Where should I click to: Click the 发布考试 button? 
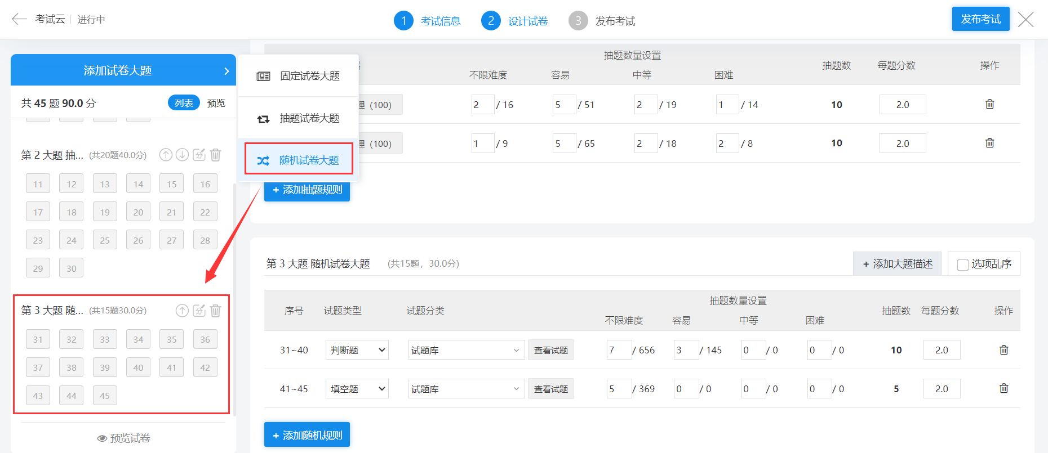[980, 19]
